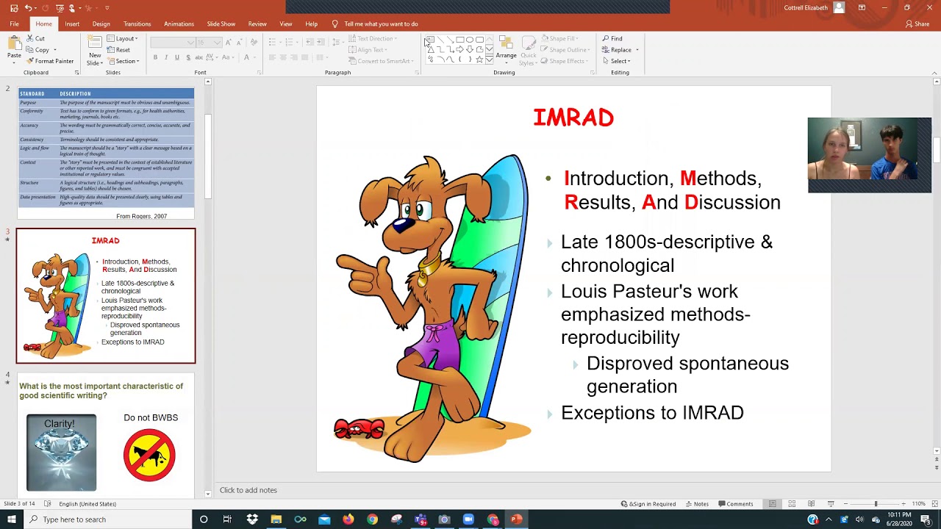Open the Replace dropdown arrow
This screenshot has height=529, width=941.
click(637, 50)
